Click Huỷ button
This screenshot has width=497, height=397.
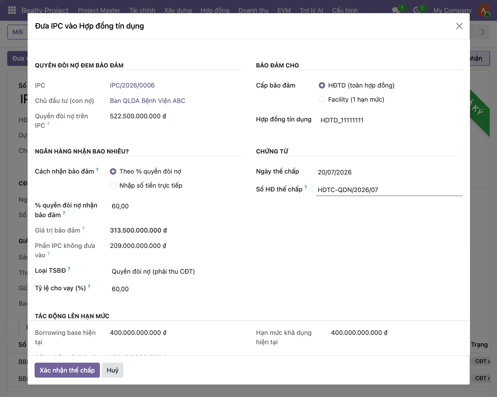click(x=112, y=370)
